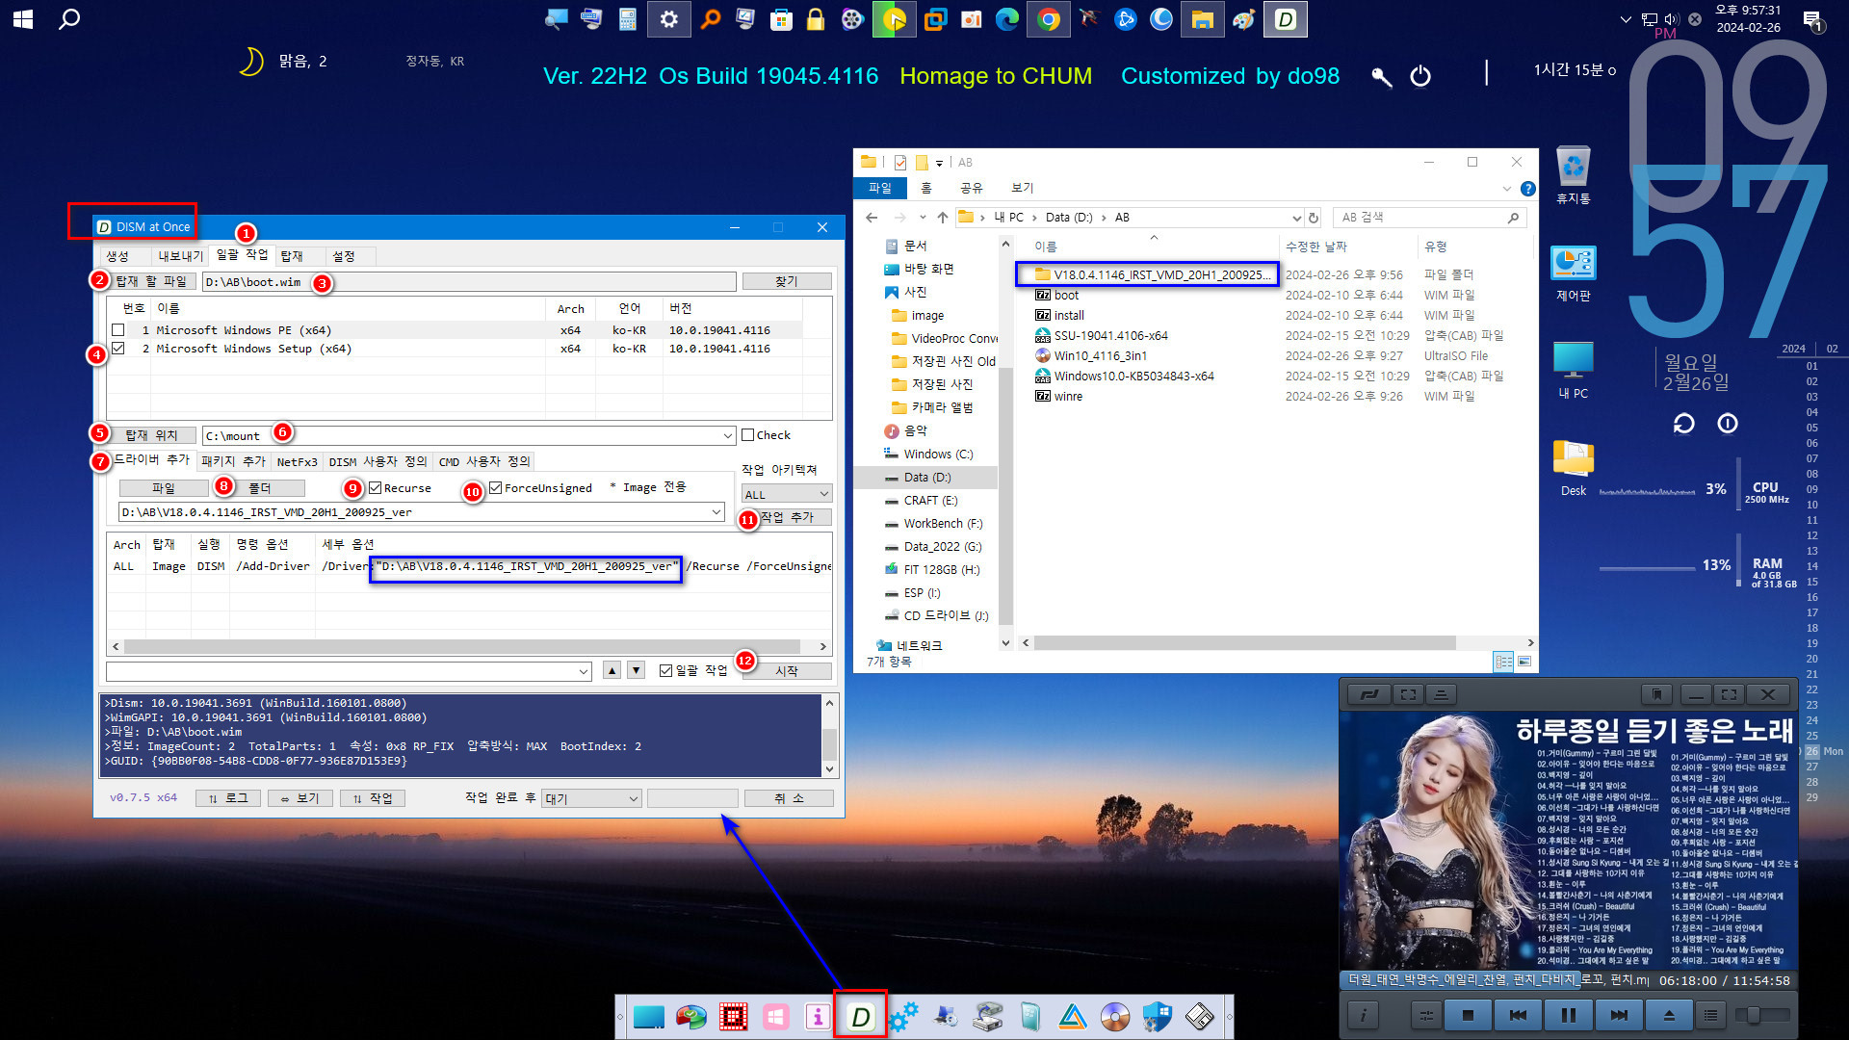This screenshot has width=1849, height=1040.
Task: Click the 시작 start button
Action: click(787, 671)
